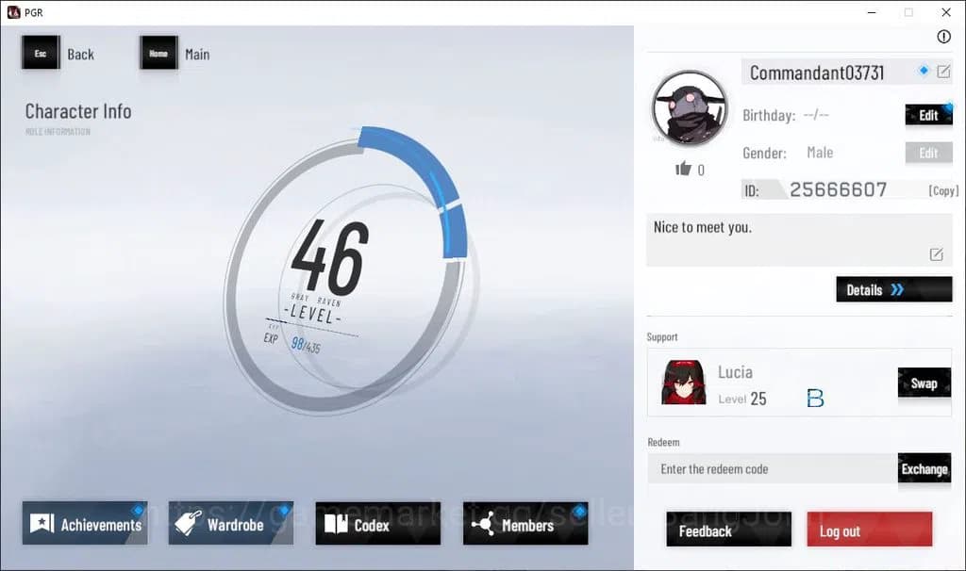
Task: Open the Members section
Action: 525,524
